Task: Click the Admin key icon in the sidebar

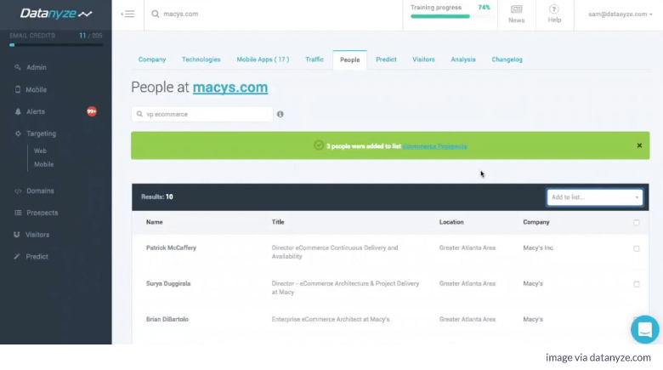Action: click(18, 67)
